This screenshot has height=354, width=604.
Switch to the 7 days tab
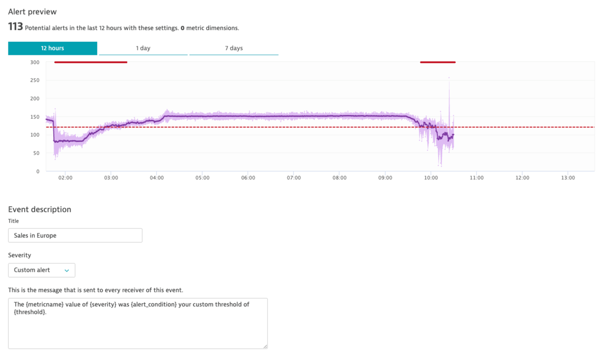tap(234, 48)
